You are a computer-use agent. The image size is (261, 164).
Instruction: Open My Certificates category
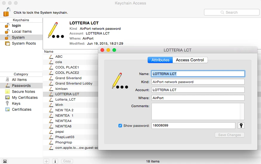(25, 98)
